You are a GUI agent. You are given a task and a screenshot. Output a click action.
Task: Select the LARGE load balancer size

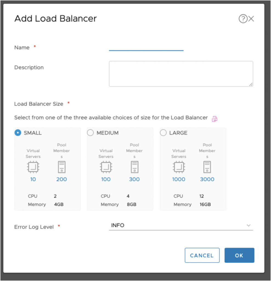(163, 133)
